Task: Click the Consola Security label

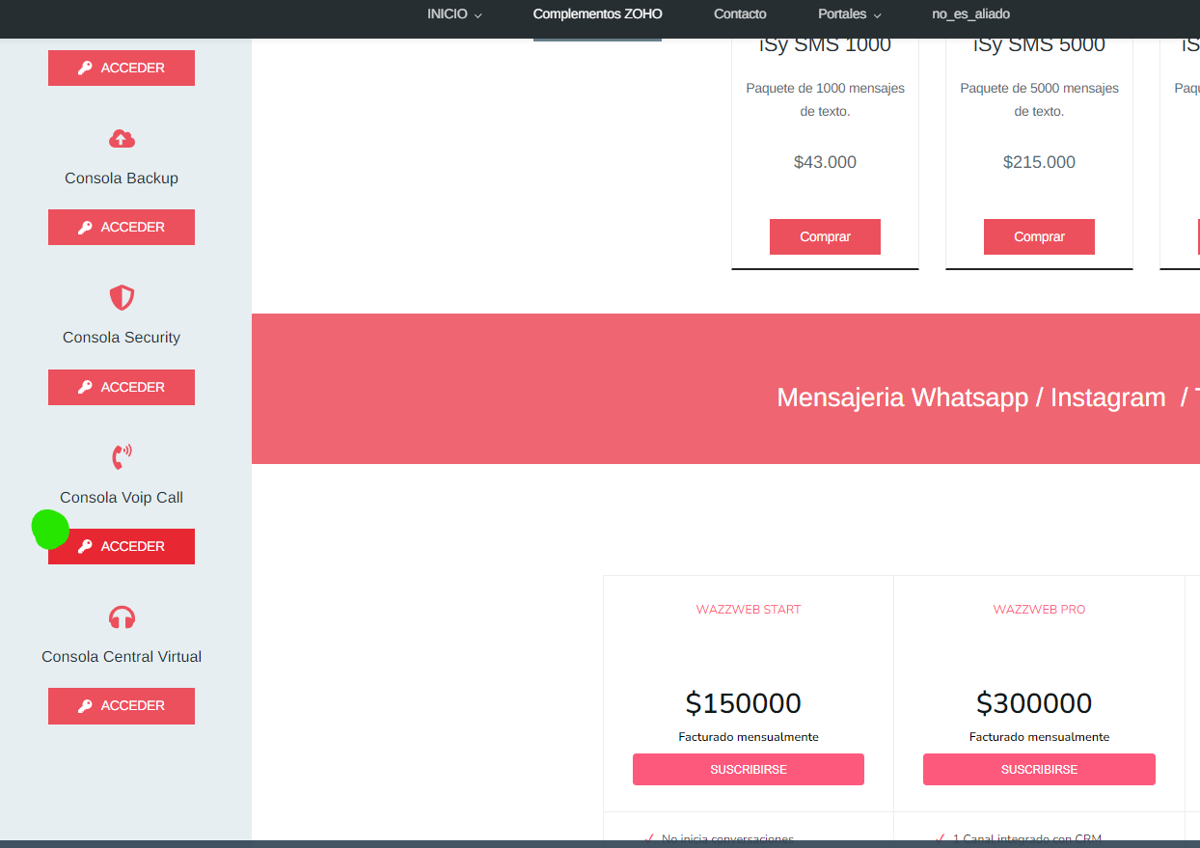Action: pyautogui.click(x=122, y=338)
